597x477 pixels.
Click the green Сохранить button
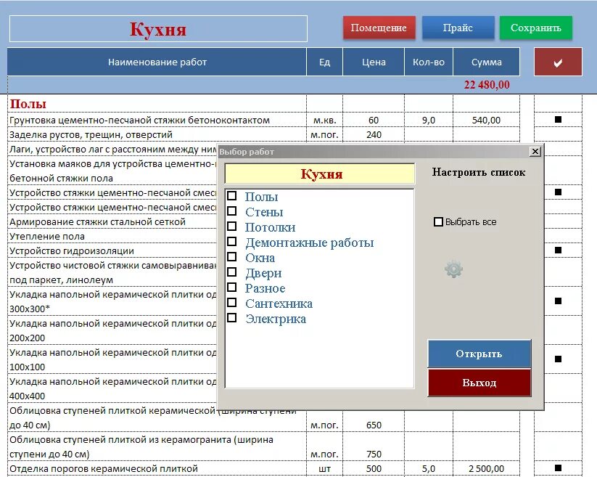535,28
